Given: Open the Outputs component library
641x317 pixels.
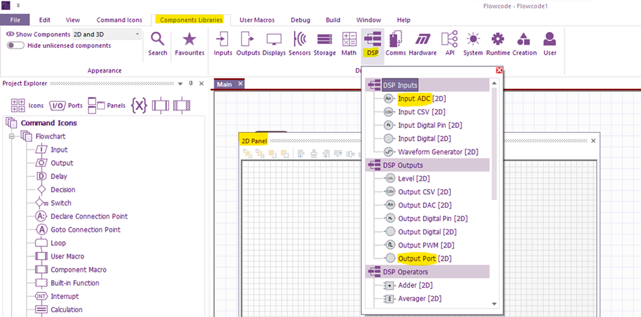Looking at the screenshot, I should point(248,44).
